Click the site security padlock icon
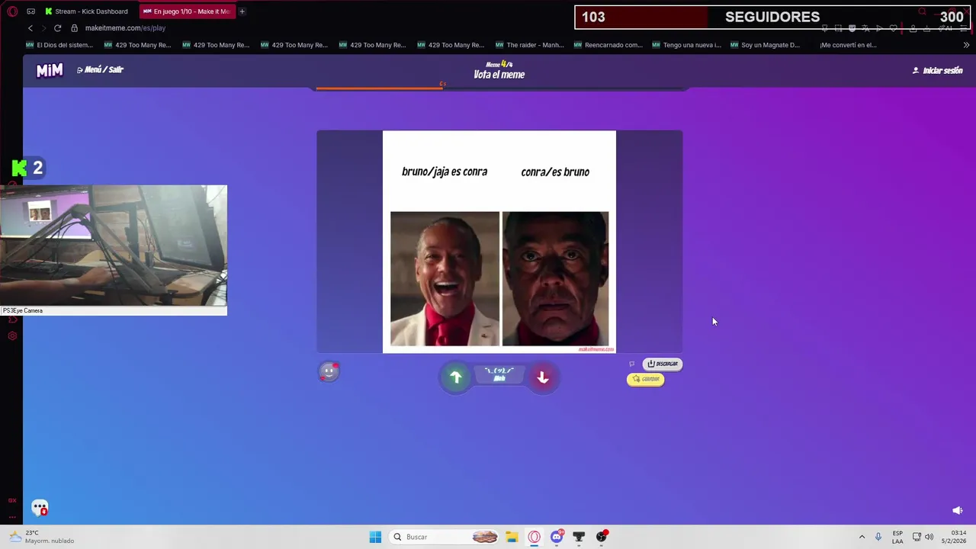Screen dimensions: 976x549 (x=74, y=28)
